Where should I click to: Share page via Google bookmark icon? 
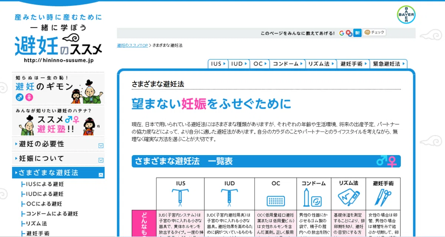pyautogui.click(x=342, y=33)
